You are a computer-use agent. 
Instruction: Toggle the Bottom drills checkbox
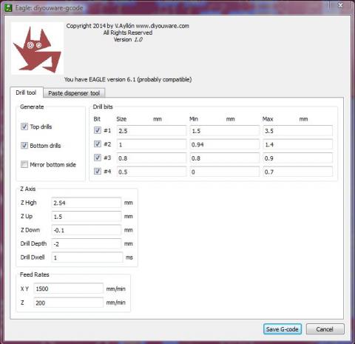24,146
